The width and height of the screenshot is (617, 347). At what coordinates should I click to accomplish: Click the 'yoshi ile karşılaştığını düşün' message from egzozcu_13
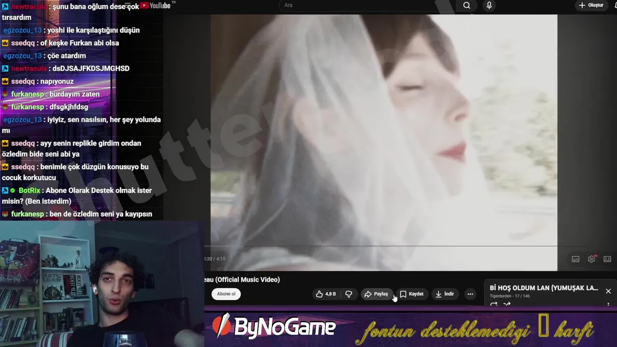(x=94, y=30)
